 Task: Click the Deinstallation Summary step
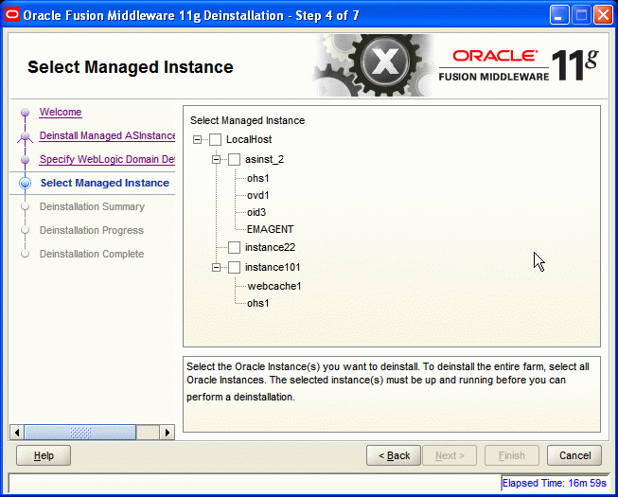(92, 206)
